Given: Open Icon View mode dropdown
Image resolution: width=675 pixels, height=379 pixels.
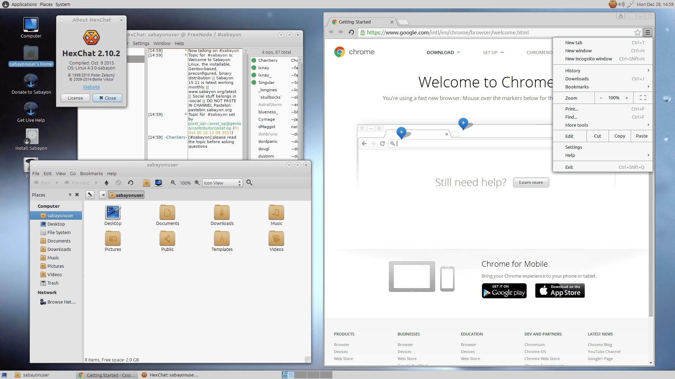Looking at the screenshot, I should click(x=223, y=183).
